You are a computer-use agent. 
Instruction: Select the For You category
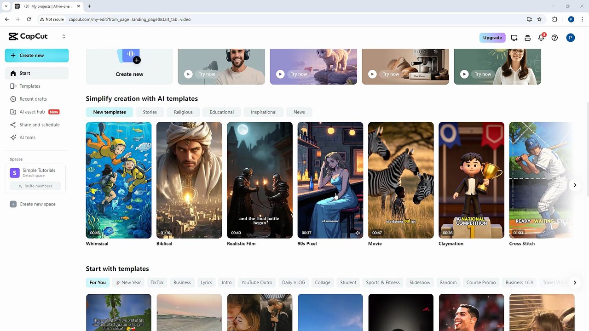pyautogui.click(x=98, y=283)
